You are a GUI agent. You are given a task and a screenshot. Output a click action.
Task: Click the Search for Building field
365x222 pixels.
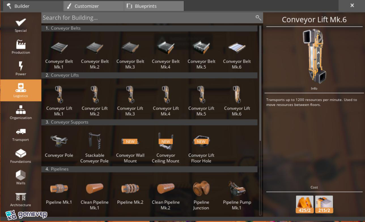click(x=152, y=18)
